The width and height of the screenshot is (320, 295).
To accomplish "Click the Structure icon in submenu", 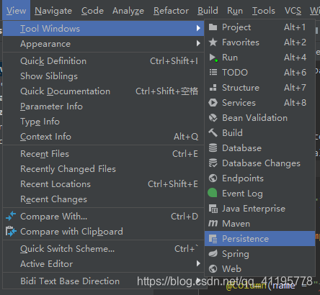I will pos(213,88).
